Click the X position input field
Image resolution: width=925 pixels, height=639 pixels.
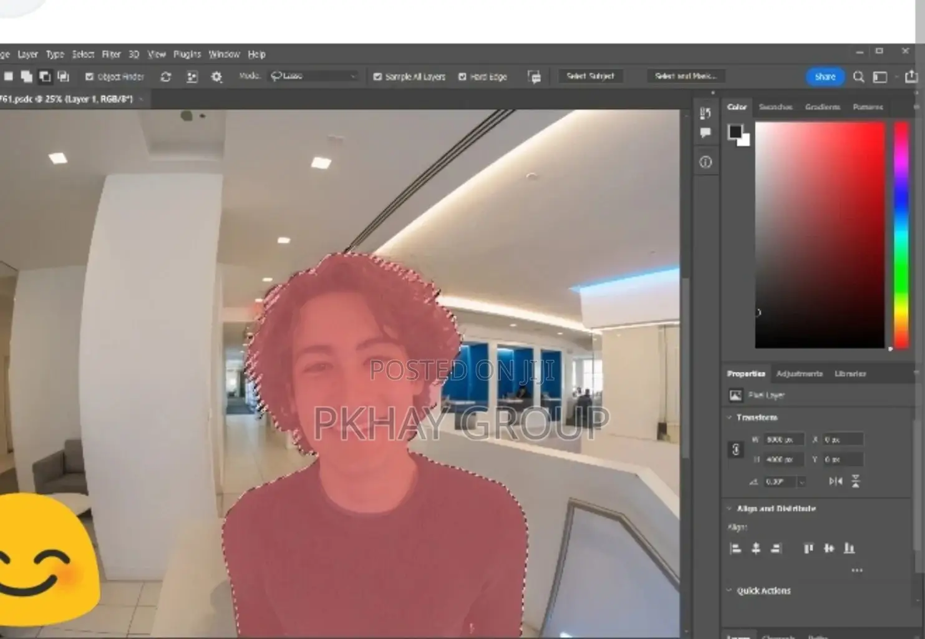click(x=843, y=439)
